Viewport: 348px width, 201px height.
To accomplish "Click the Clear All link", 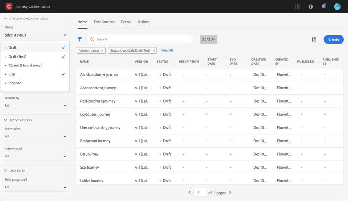I will 167,50.
